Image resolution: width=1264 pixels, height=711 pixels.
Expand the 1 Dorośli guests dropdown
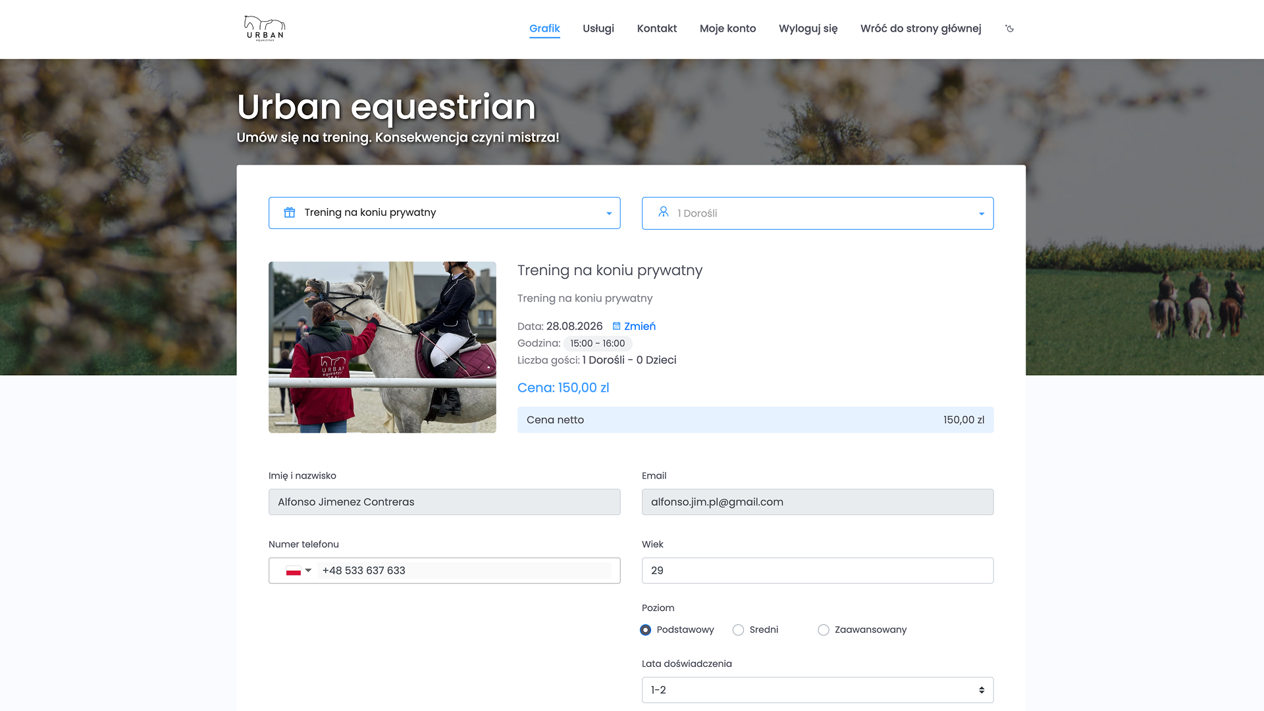click(818, 213)
